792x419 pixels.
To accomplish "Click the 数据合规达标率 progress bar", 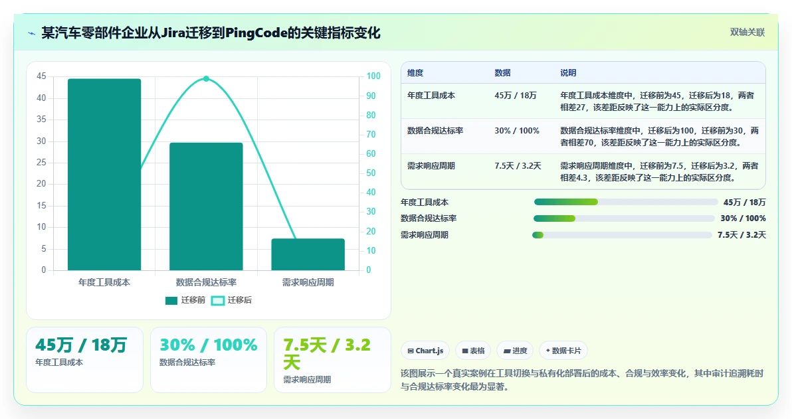I will (624, 218).
